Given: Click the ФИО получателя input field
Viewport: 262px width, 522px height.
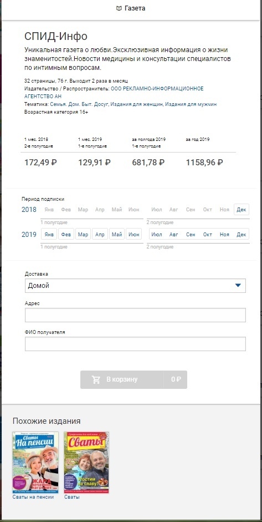Looking at the screenshot, I should tap(135, 344).
